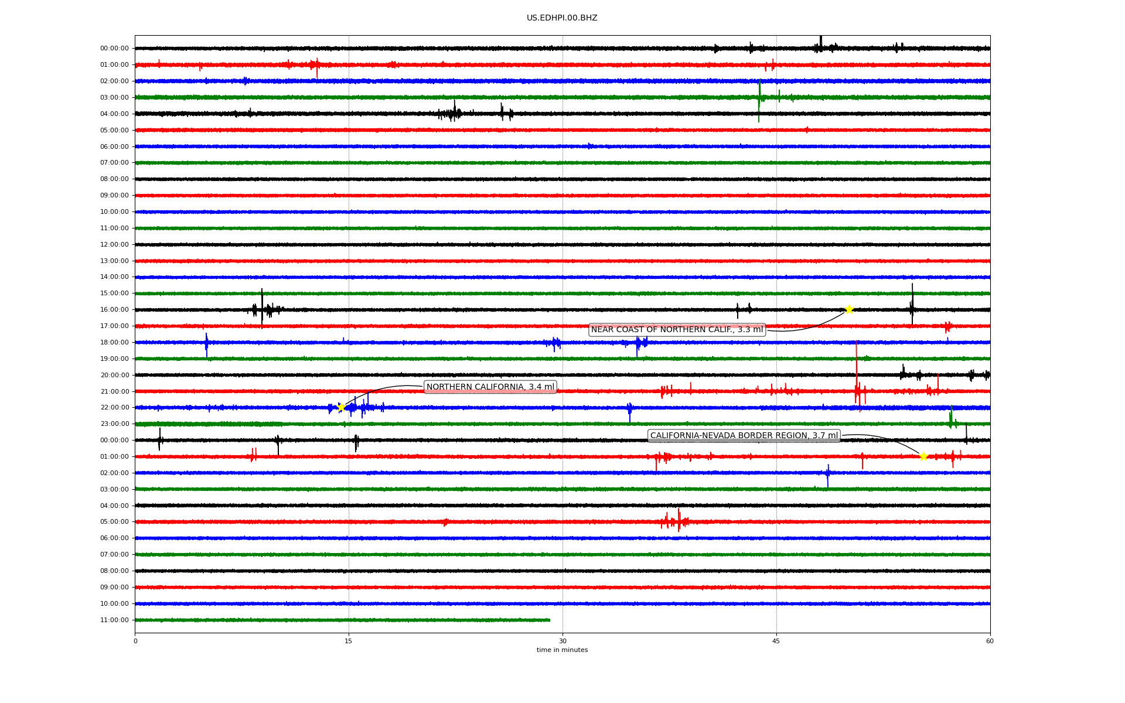The height and width of the screenshot is (703, 1125).
Task: Click the 12:00:00 time label
Action: (114, 244)
